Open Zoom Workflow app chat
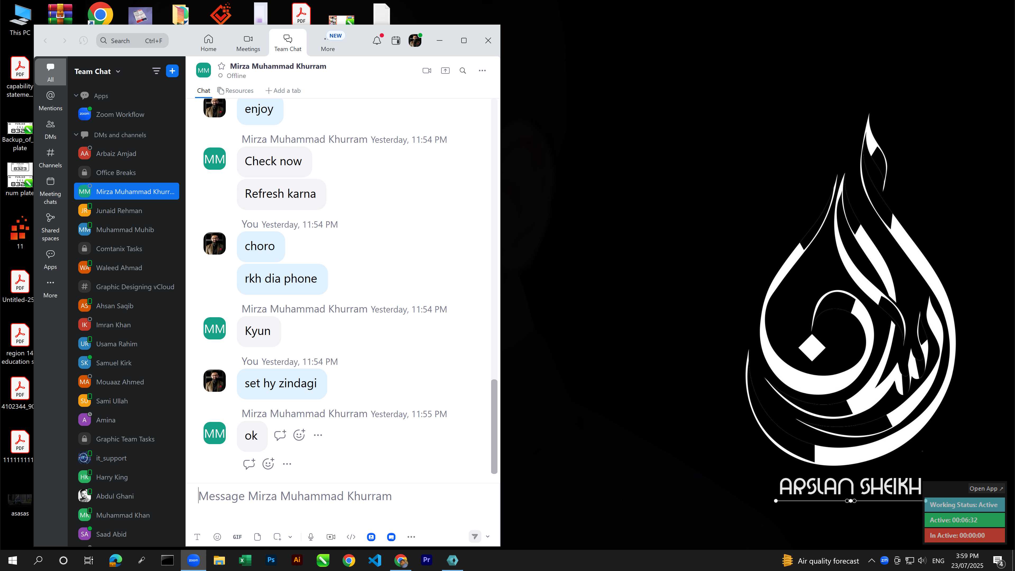The height and width of the screenshot is (571, 1015). click(127, 114)
